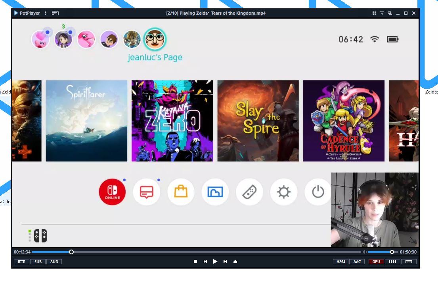The height and width of the screenshot is (286, 438).
Task: Open the control panel equalizer icon
Action: tap(392, 262)
